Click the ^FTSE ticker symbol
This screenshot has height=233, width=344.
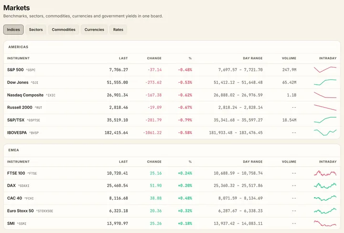click(32, 174)
